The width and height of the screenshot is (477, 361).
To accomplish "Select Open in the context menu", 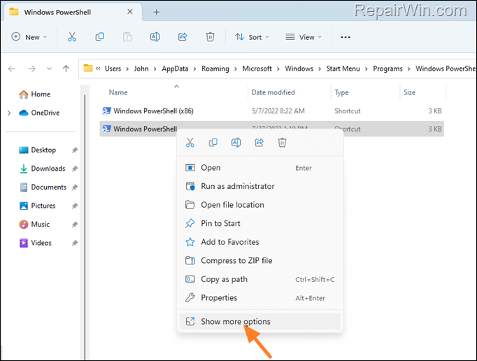I will pos(260,168).
